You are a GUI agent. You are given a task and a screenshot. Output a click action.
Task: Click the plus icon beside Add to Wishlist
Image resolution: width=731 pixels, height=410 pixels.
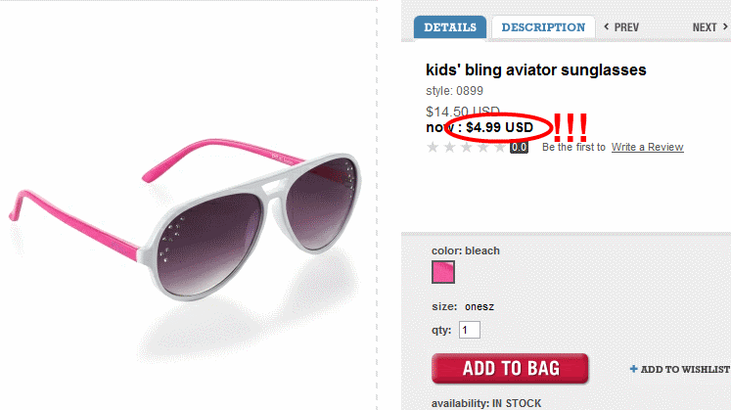click(633, 369)
